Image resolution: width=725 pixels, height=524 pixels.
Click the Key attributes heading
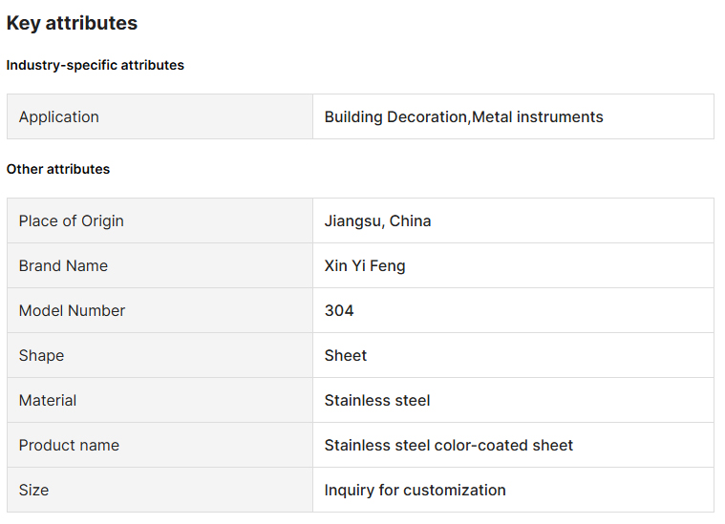tap(72, 24)
